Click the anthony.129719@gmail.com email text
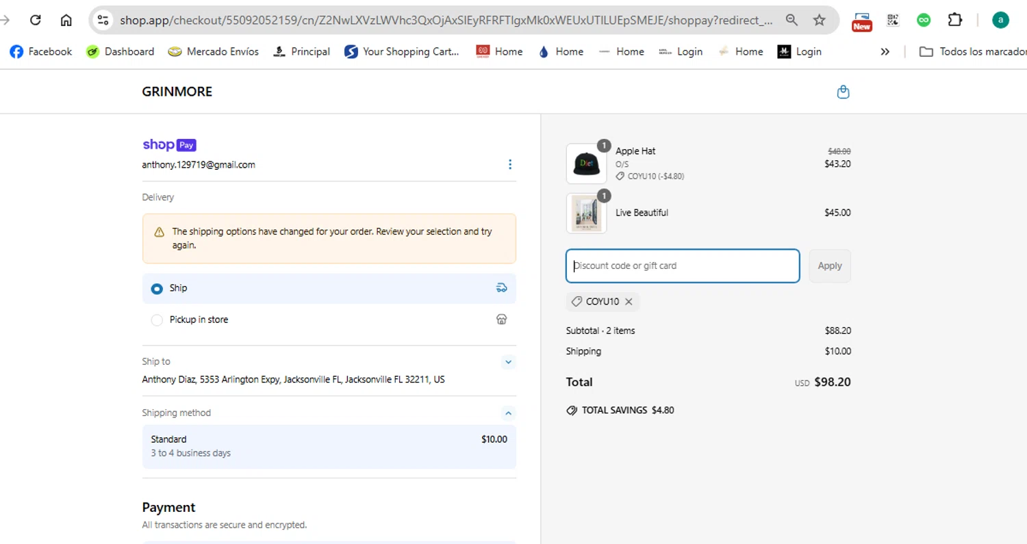Image resolution: width=1027 pixels, height=544 pixels. point(199,165)
